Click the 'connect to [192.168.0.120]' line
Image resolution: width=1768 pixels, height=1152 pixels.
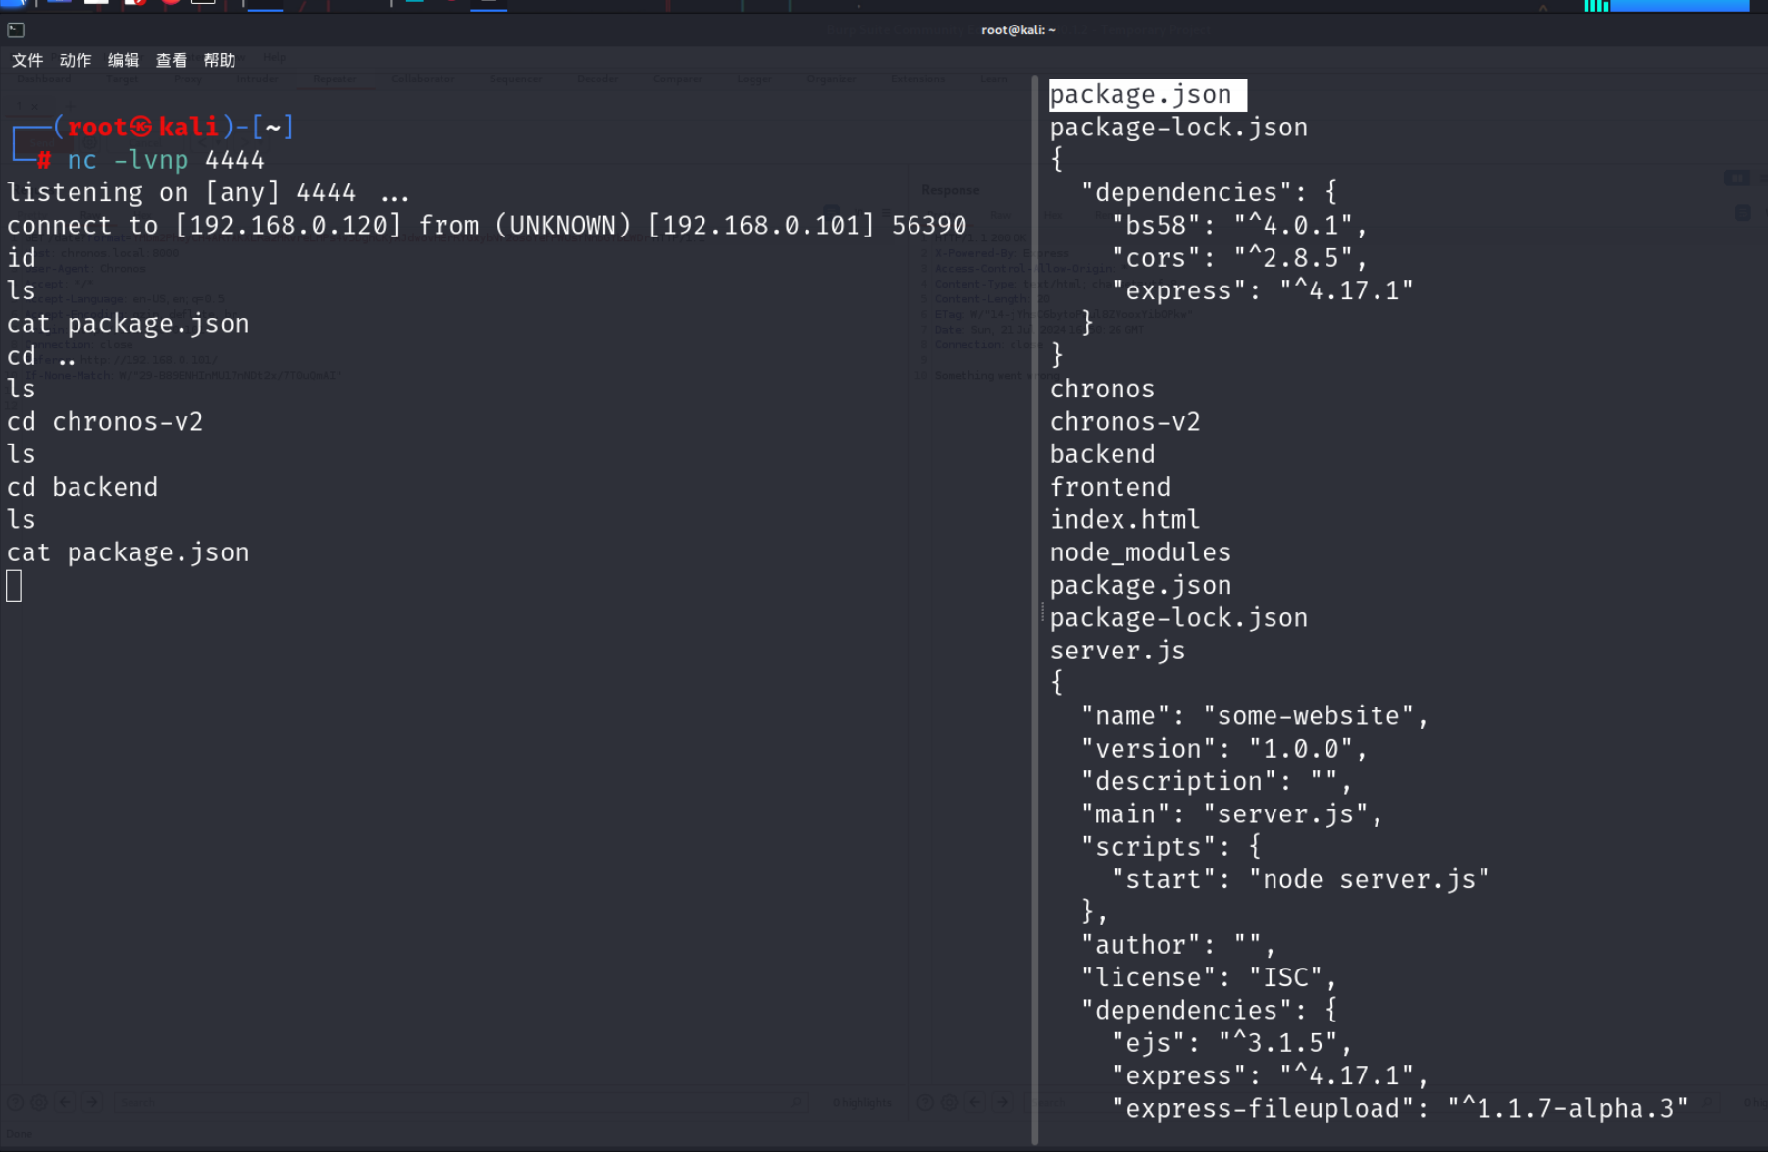click(487, 225)
